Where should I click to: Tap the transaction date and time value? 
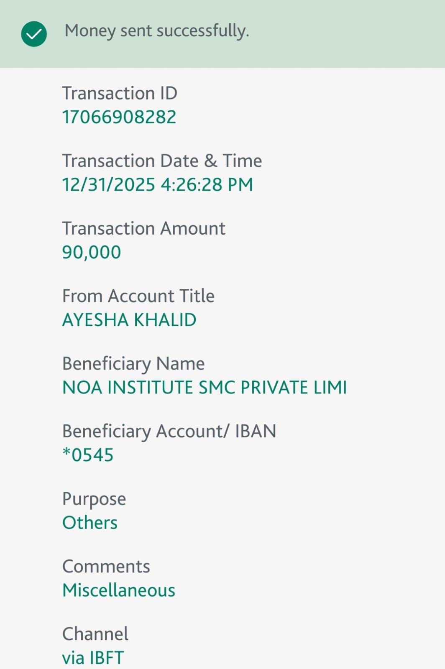158,184
